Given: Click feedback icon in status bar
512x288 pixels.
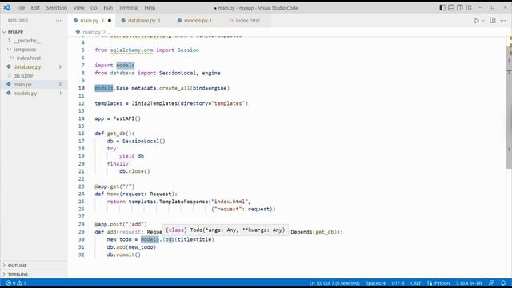Looking at the screenshot, I should coord(491,283).
